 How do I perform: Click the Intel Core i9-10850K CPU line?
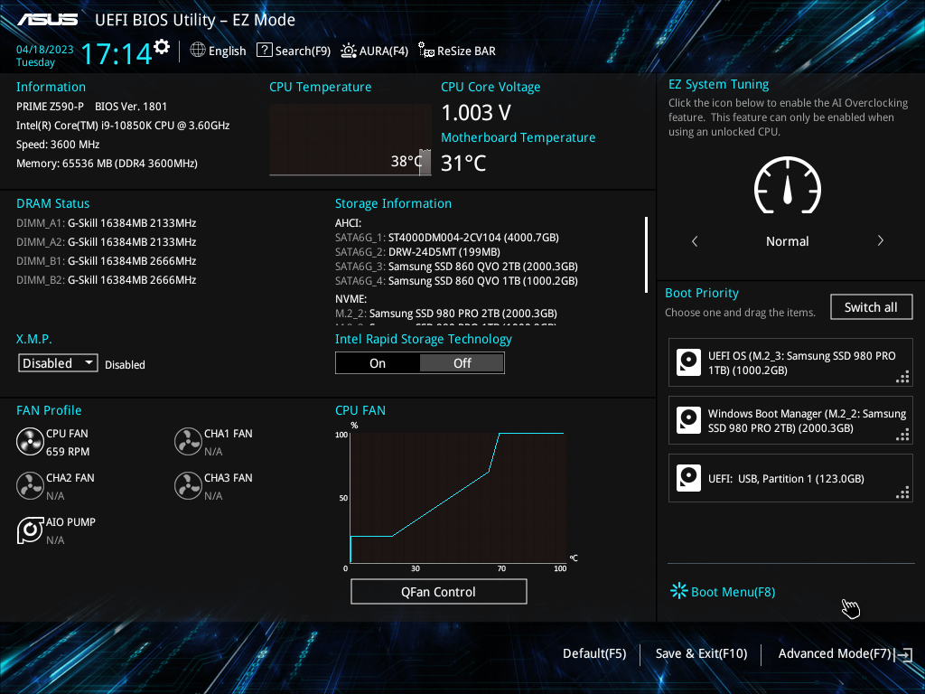(x=123, y=126)
